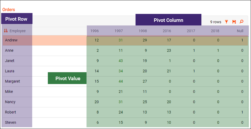Open the filter funnel icon
The image size is (251, 129).
226,22
